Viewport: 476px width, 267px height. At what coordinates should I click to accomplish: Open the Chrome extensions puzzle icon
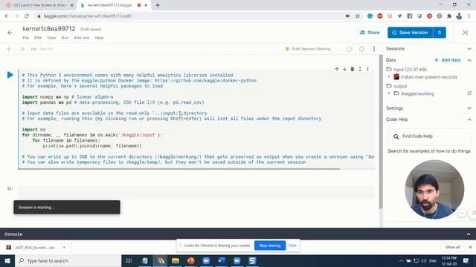click(x=449, y=16)
